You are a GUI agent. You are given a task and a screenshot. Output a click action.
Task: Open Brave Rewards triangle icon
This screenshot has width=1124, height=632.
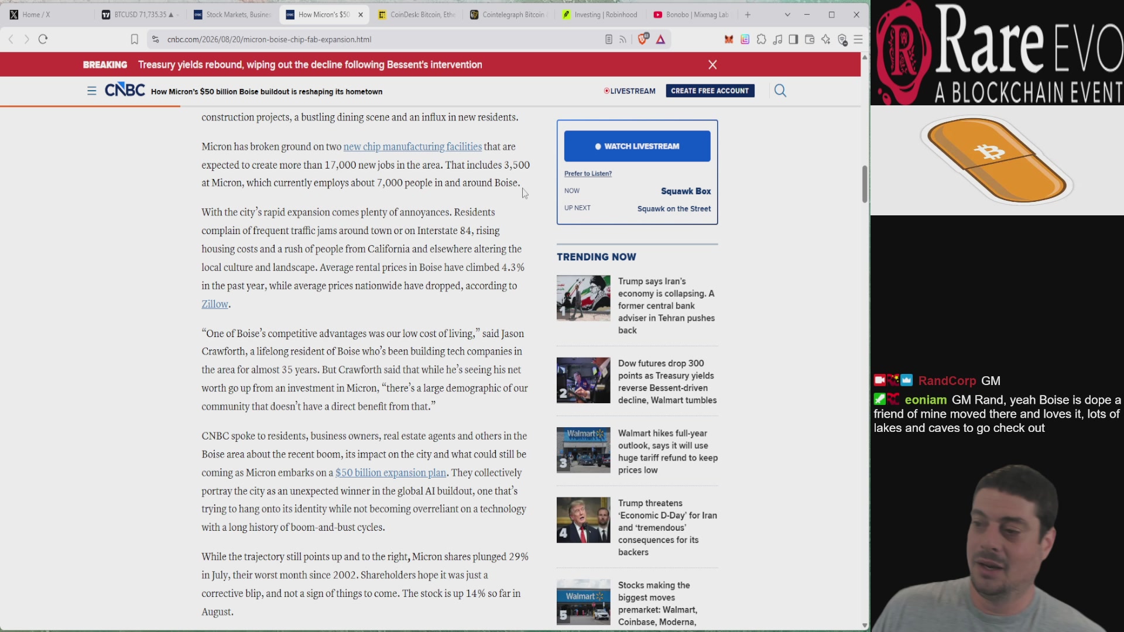[x=661, y=39]
